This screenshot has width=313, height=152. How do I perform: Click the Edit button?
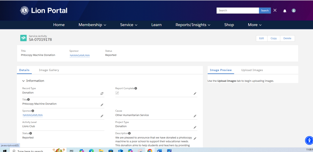(262, 38)
